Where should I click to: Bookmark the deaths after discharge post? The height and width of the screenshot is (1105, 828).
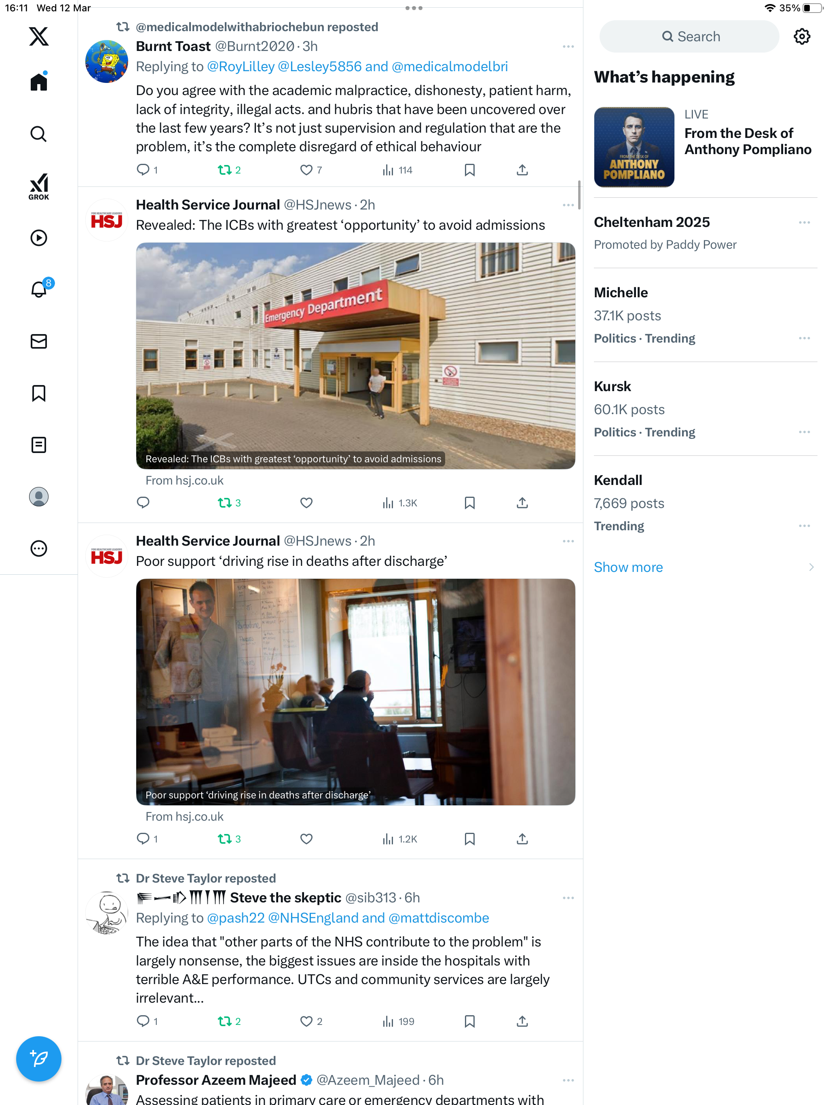point(469,839)
